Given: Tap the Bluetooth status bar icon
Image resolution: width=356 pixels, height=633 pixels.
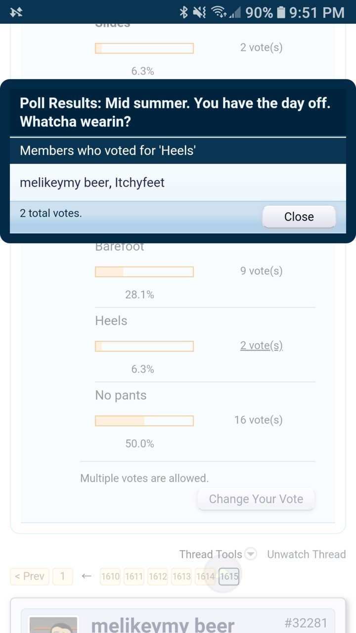Looking at the screenshot, I should [184, 12].
